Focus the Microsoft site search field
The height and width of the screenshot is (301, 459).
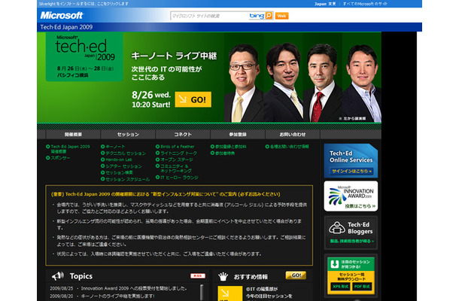click(x=209, y=16)
